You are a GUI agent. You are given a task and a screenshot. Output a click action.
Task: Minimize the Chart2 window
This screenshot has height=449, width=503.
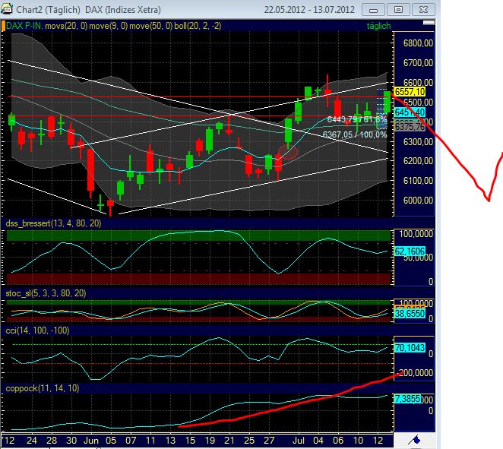(x=373, y=10)
